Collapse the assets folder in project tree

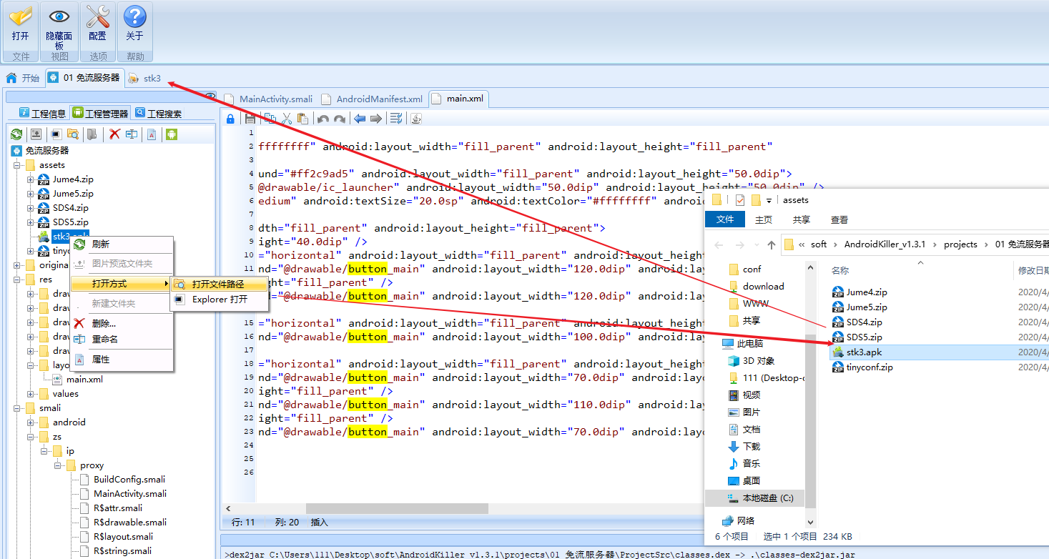click(17, 165)
